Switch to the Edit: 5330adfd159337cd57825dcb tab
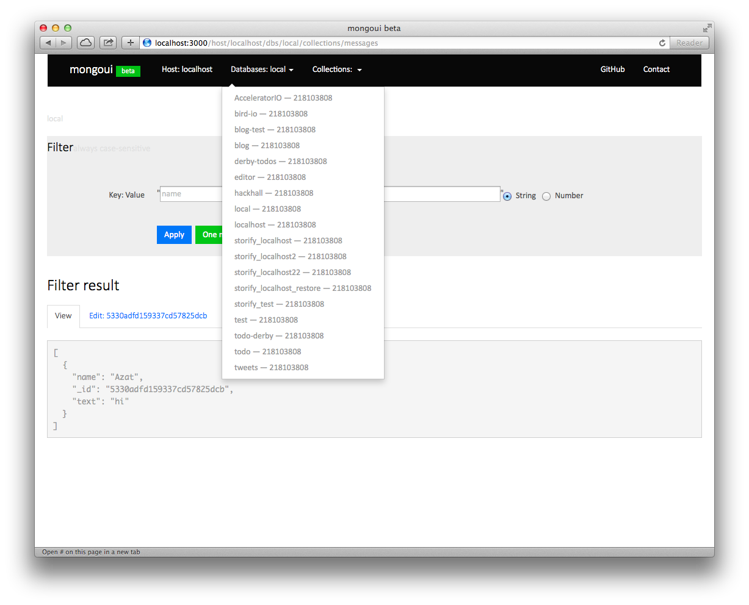This screenshot has height=605, width=749. (x=148, y=316)
